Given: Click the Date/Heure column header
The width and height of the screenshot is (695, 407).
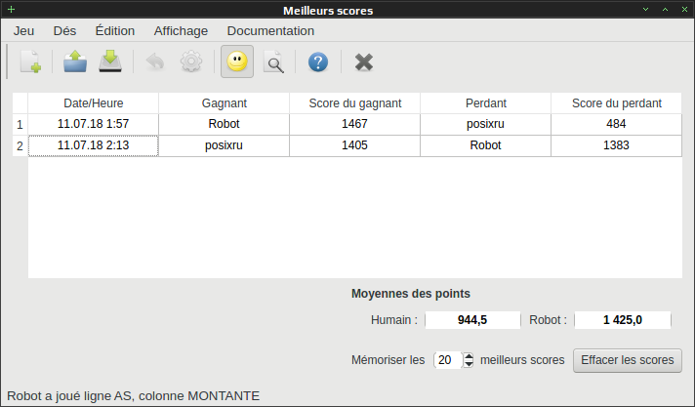Looking at the screenshot, I should point(93,103).
